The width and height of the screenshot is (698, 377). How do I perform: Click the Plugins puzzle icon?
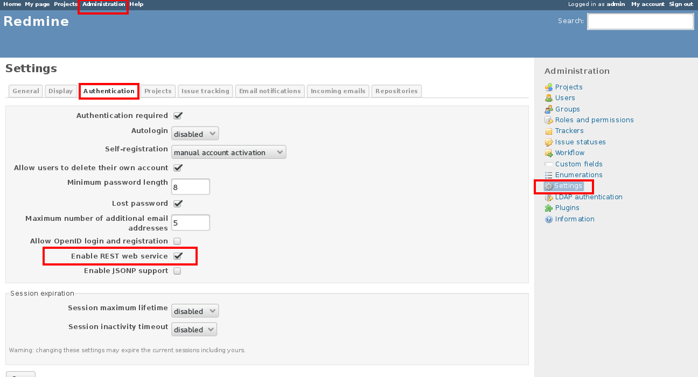pyautogui.click(x=549, y=208)
